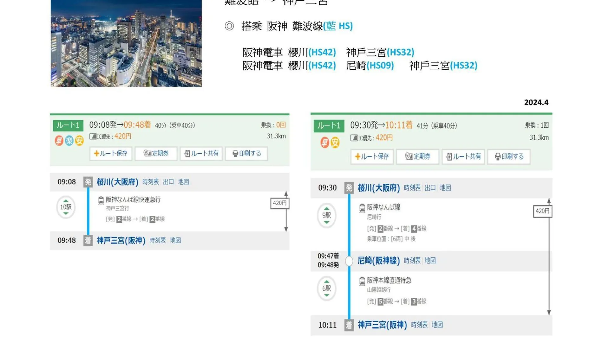Click ルート保存 button in left route
This screenshot has height=342, width=609.
[x=111, y=154]
